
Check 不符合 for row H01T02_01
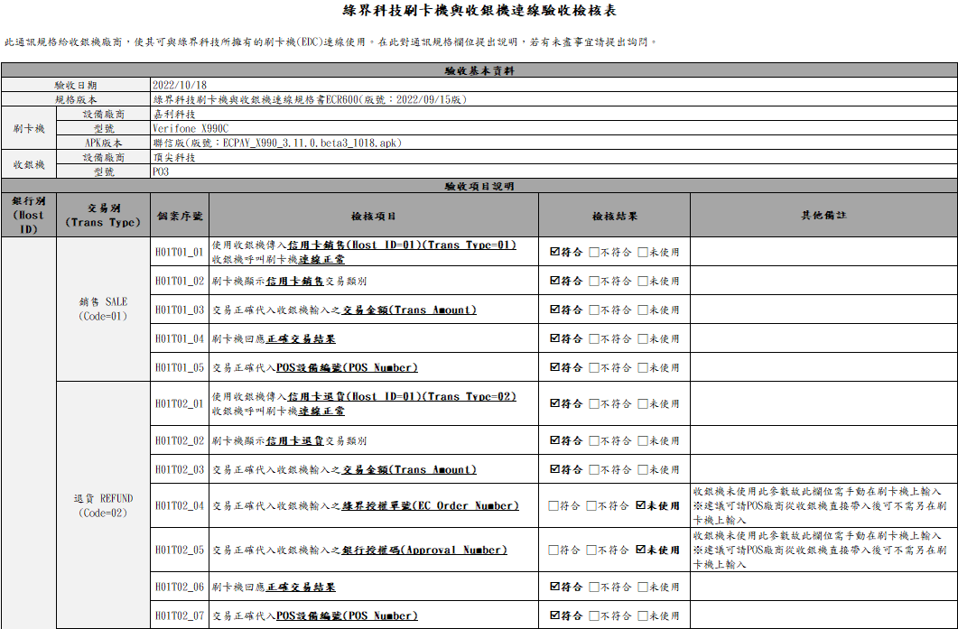[594, 403]
